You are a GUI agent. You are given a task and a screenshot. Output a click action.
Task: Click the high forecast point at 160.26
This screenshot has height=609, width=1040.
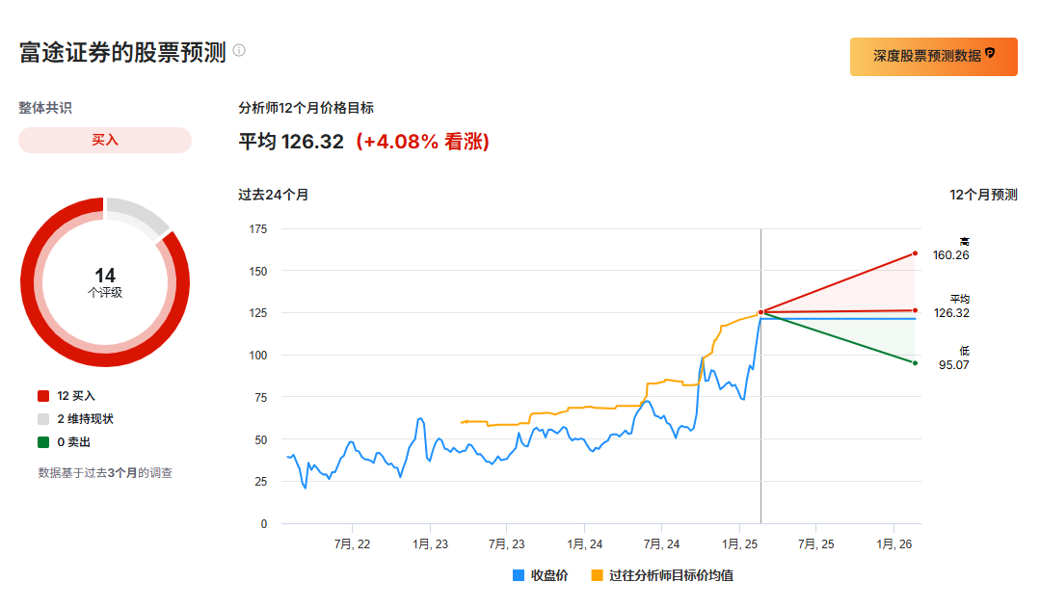click(x=915, y=254)
